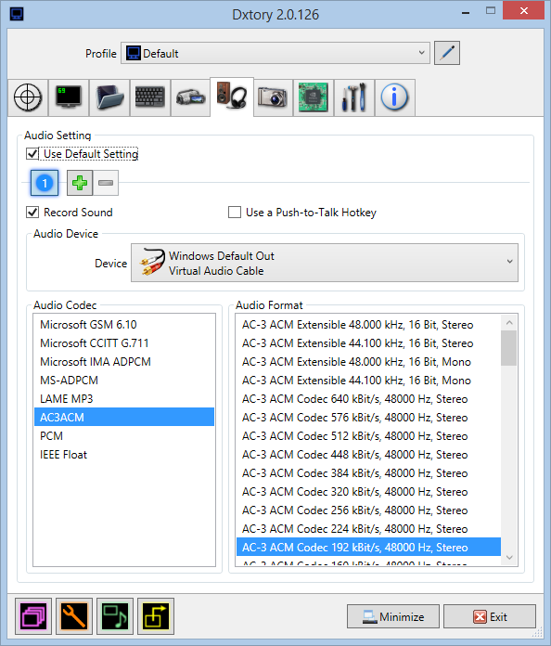
Task: Choose AC-3 Codec 224 kBit/s format
Action: click(x=368, y=528)
